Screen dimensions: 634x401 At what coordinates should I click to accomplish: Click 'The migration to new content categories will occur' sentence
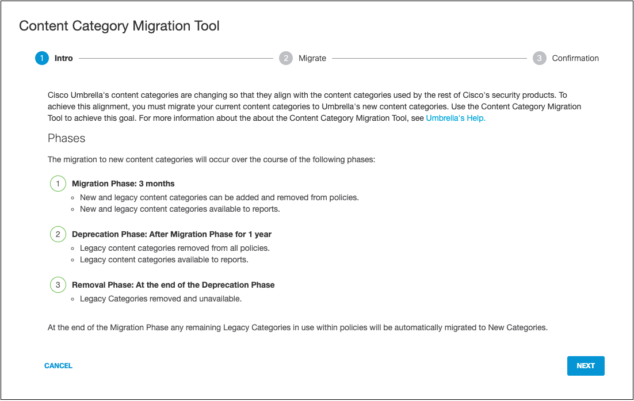pyautogui.click(x=212, y=160)
